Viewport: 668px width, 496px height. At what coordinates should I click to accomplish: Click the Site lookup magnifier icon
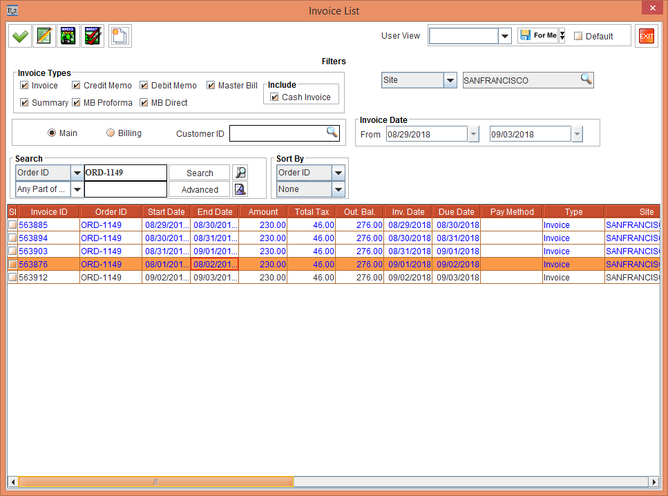[586, 79]
